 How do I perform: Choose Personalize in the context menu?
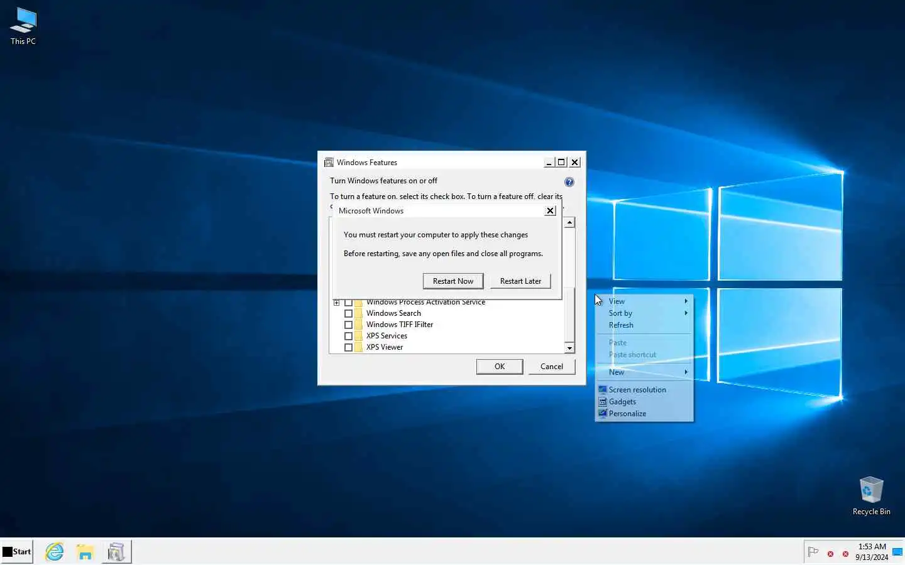644,414
